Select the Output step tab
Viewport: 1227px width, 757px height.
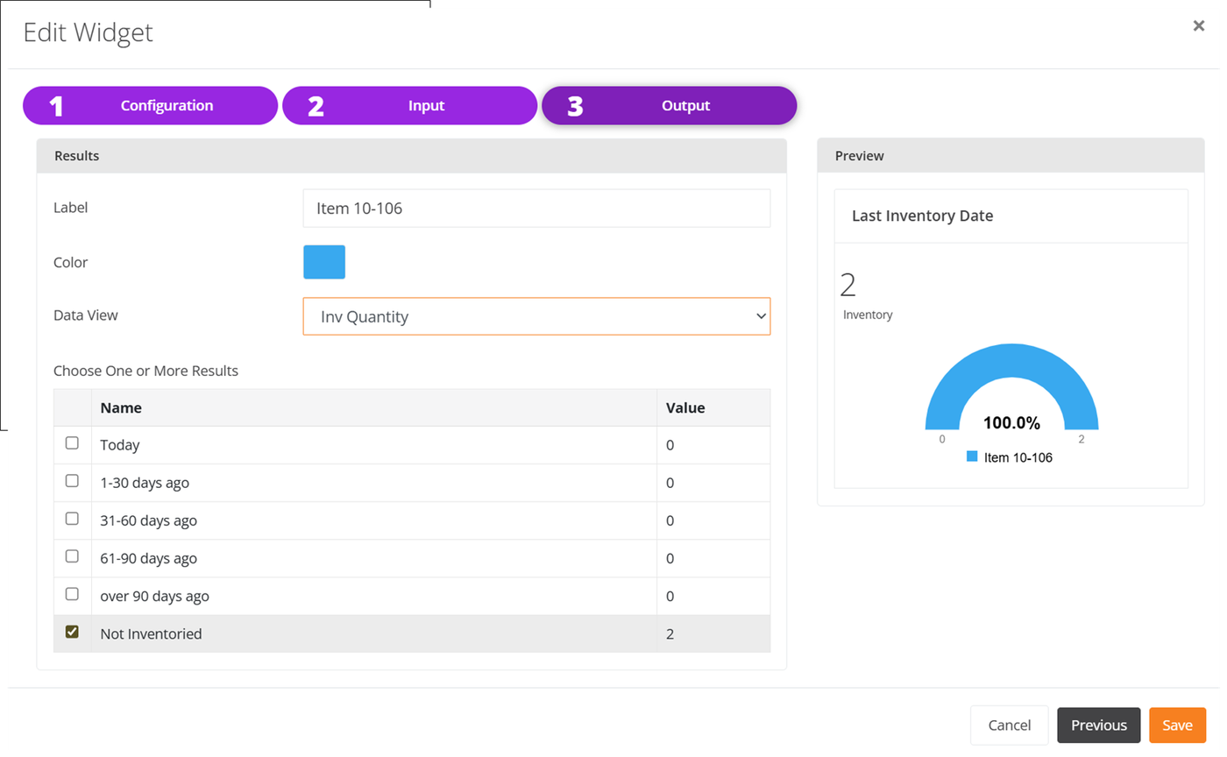(x=669, y=106)
